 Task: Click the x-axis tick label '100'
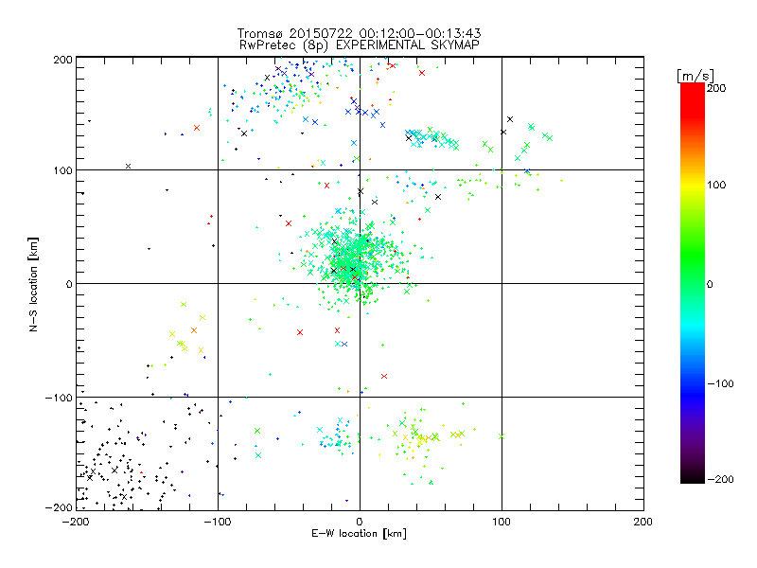(x=502, y=522)
